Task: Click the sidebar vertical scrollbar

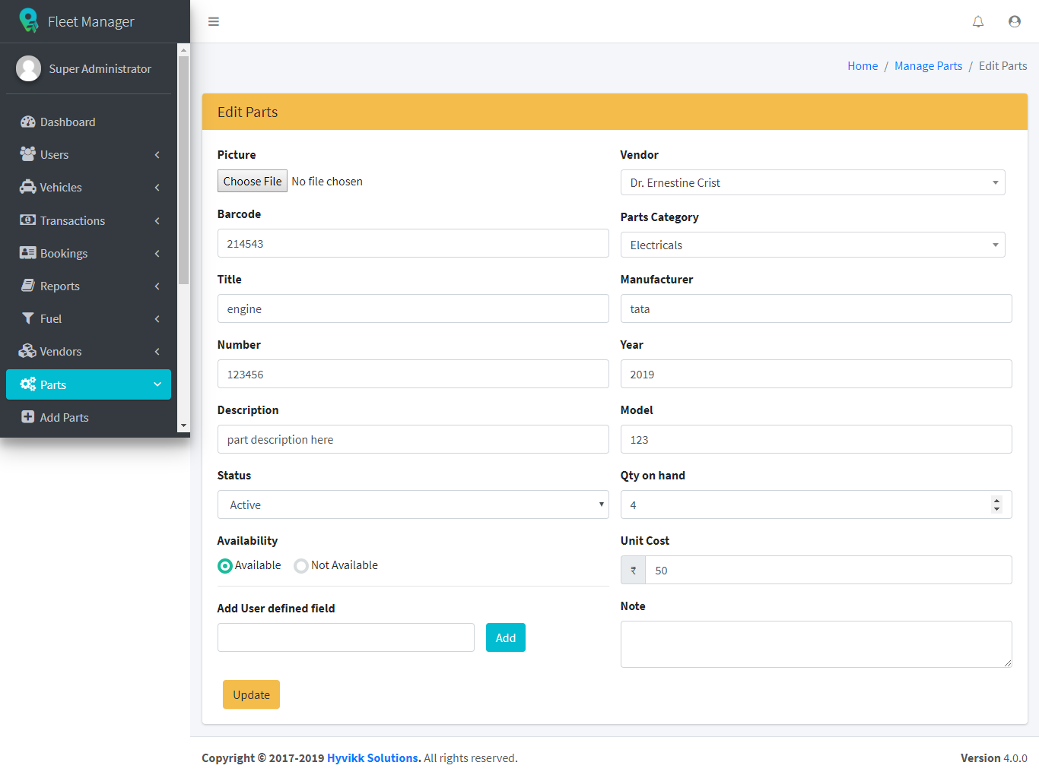Action: [183, 171]
